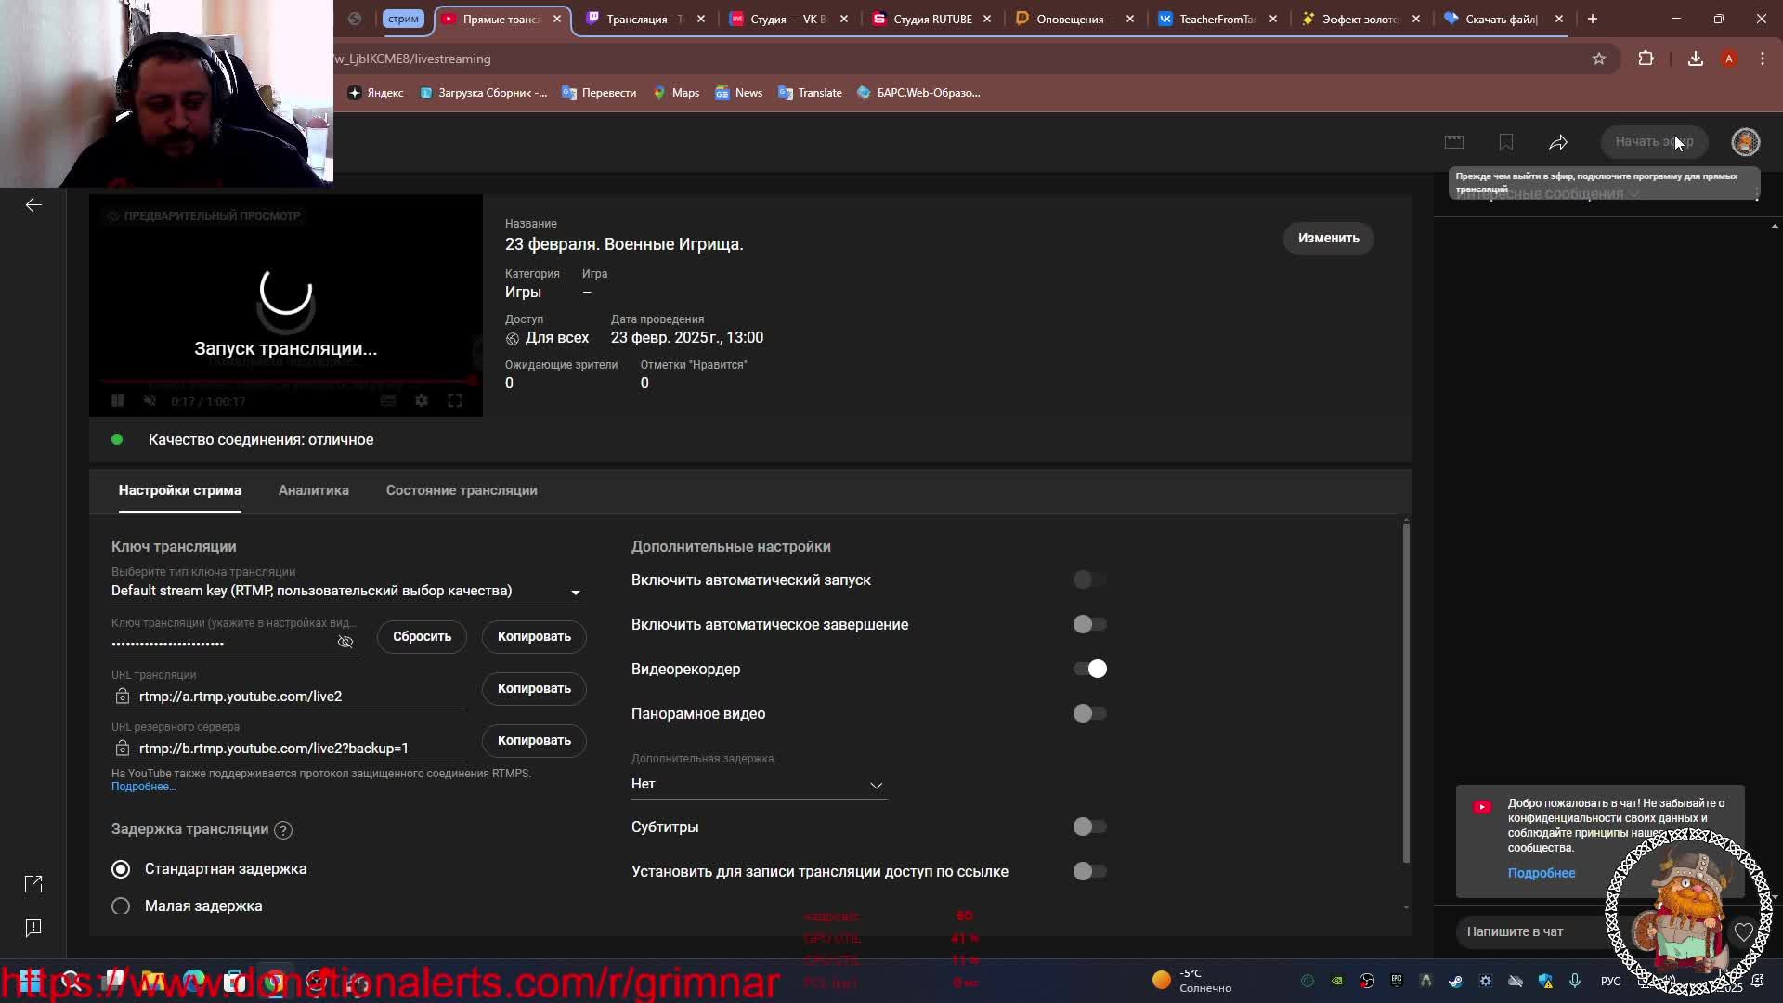Click the Изменить button
This screenshot has height=1003, width=1783.
1328,239
